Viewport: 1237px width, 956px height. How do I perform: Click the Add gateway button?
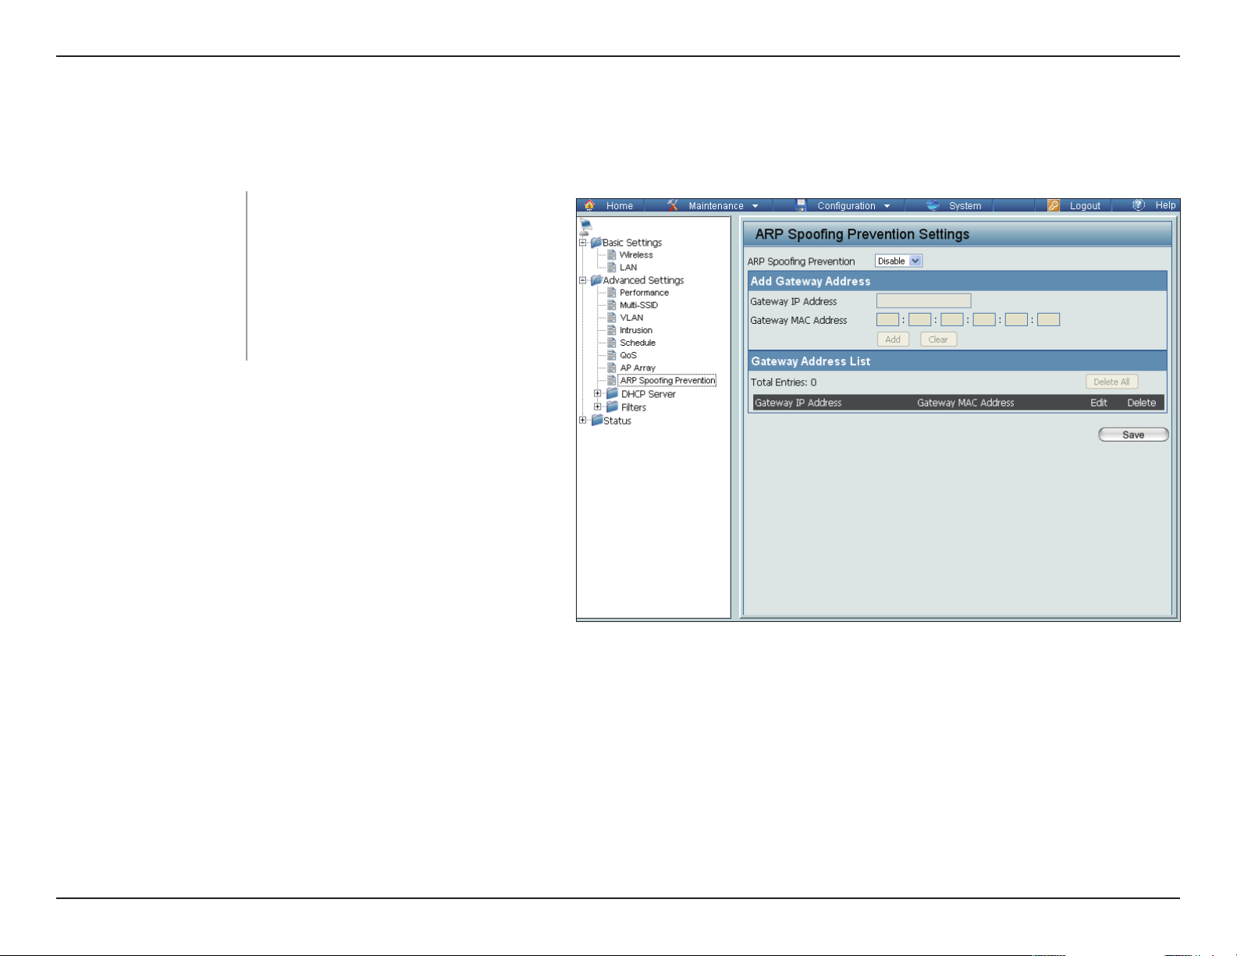tap(893, 339)
